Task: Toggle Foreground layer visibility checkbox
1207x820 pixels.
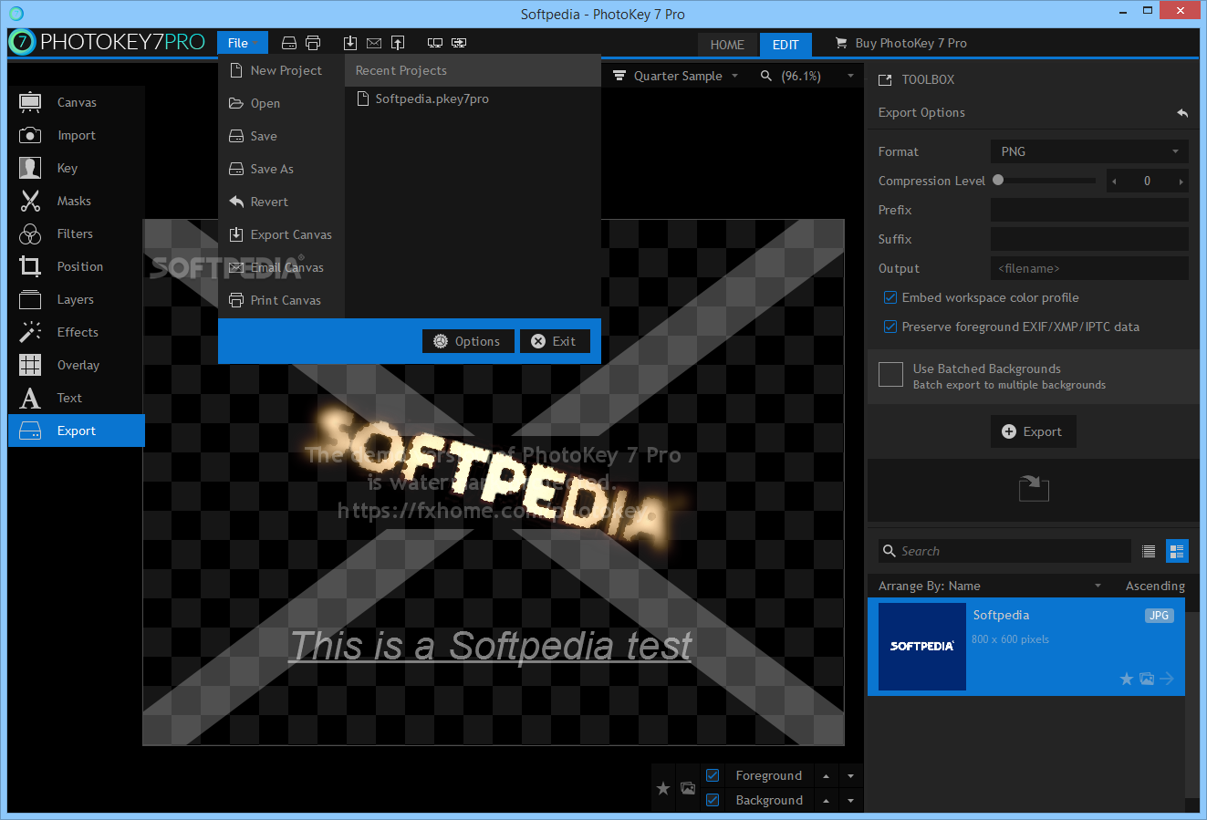Action: pyautogui.click(x=713, y=775)
